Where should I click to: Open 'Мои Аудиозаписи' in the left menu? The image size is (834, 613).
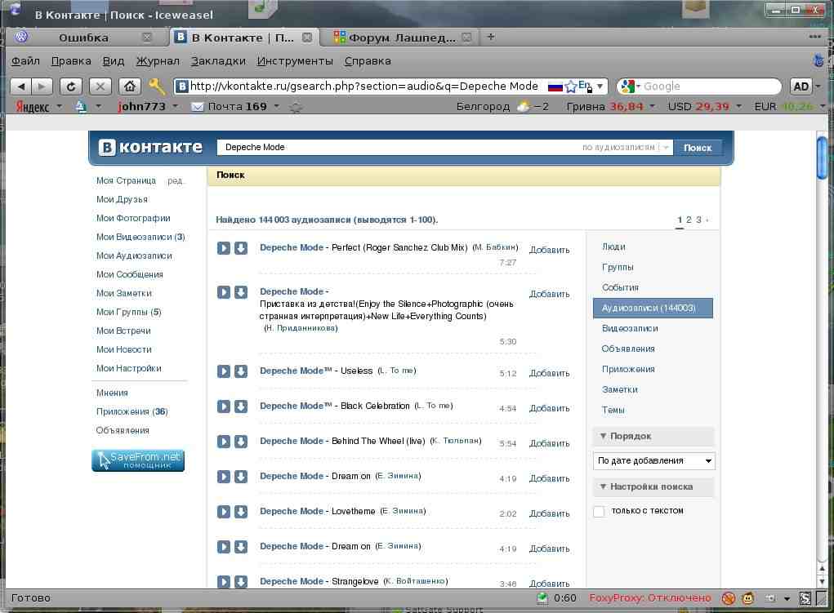(134, 255)
